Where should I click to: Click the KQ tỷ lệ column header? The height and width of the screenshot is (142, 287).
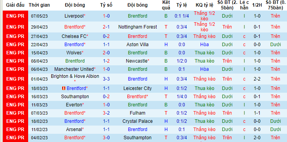(204, 5)
